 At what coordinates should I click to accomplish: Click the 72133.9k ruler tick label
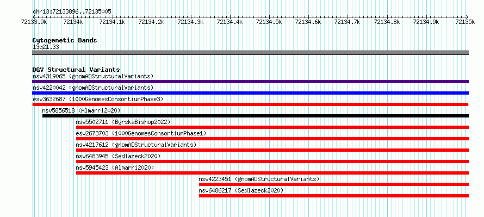coord(34,22)
